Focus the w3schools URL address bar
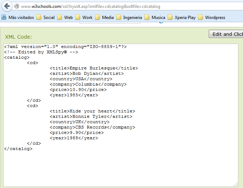 (x=107, y=6)
